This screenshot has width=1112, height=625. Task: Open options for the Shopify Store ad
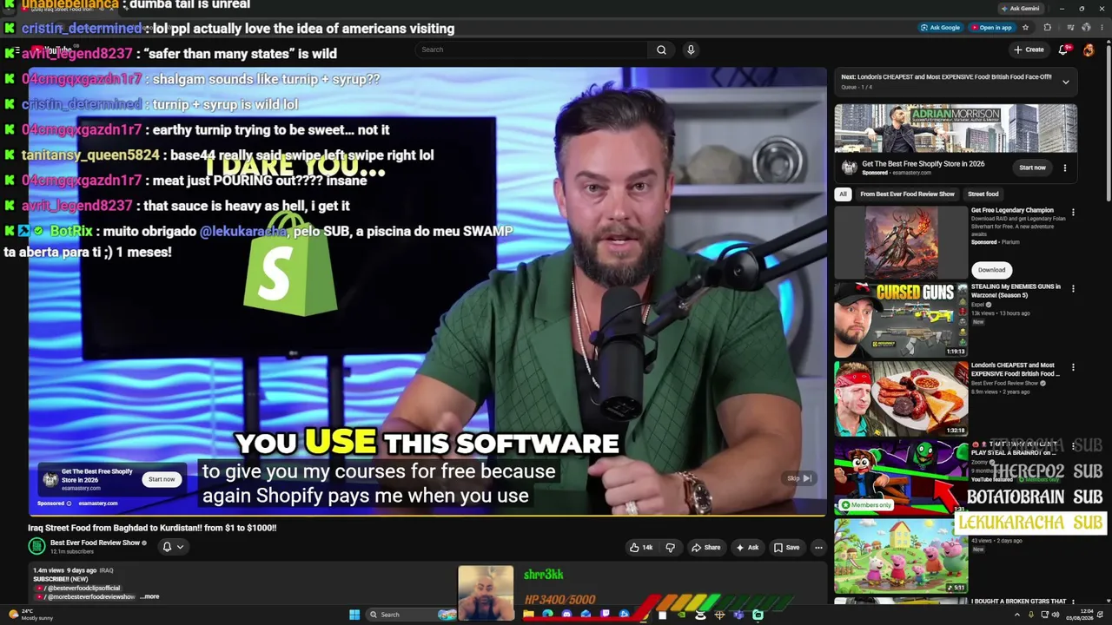(x=1065, y=168)
